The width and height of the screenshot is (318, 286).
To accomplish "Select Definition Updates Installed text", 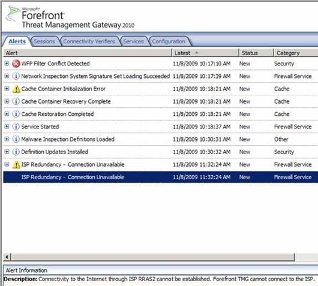I will click(x=55, y=152).
